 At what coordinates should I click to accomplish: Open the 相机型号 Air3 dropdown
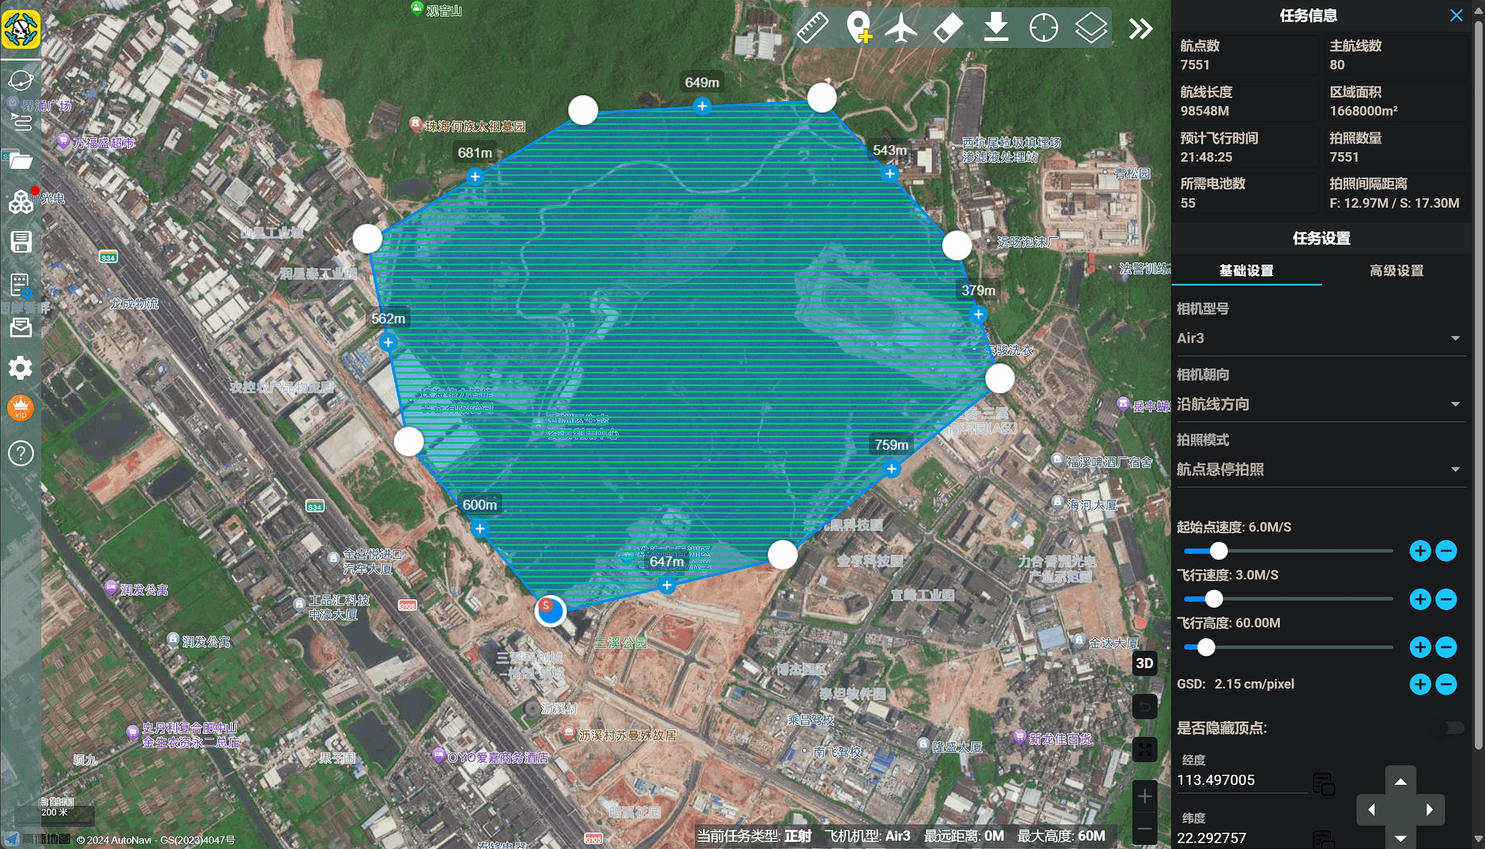[1320, 338]
